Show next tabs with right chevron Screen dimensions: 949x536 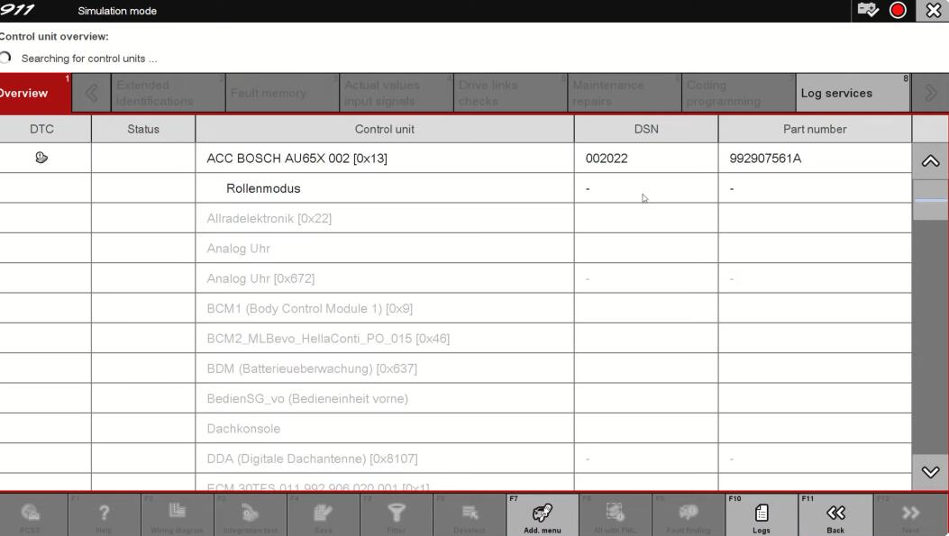click(931, 93)
